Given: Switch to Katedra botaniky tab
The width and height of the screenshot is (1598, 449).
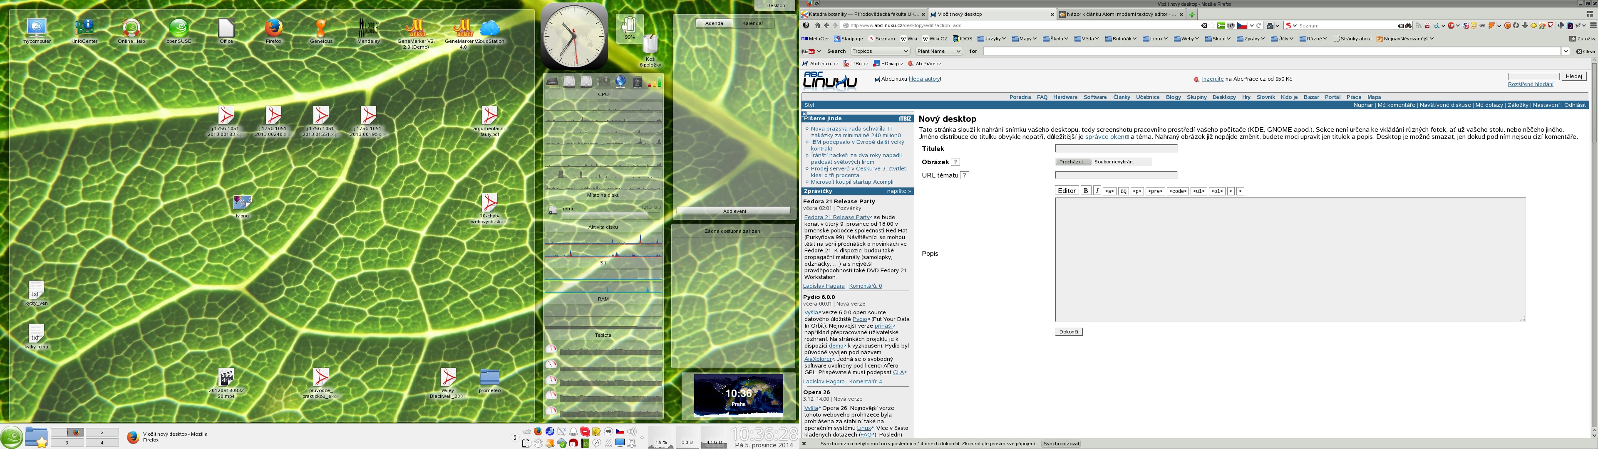Looking at the screenshot, I should [863, 14].
